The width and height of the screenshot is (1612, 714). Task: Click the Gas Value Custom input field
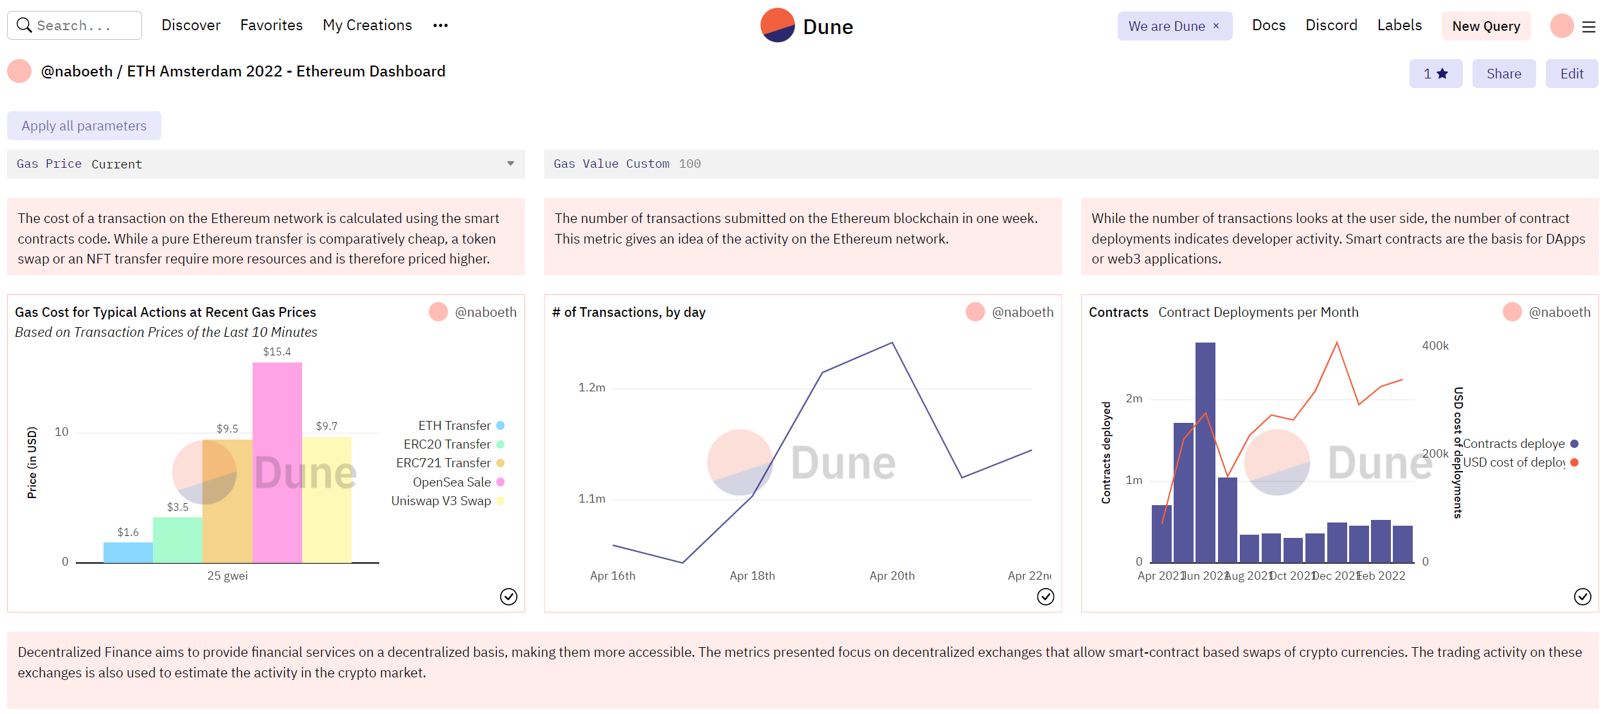[x=1071, y=164]
